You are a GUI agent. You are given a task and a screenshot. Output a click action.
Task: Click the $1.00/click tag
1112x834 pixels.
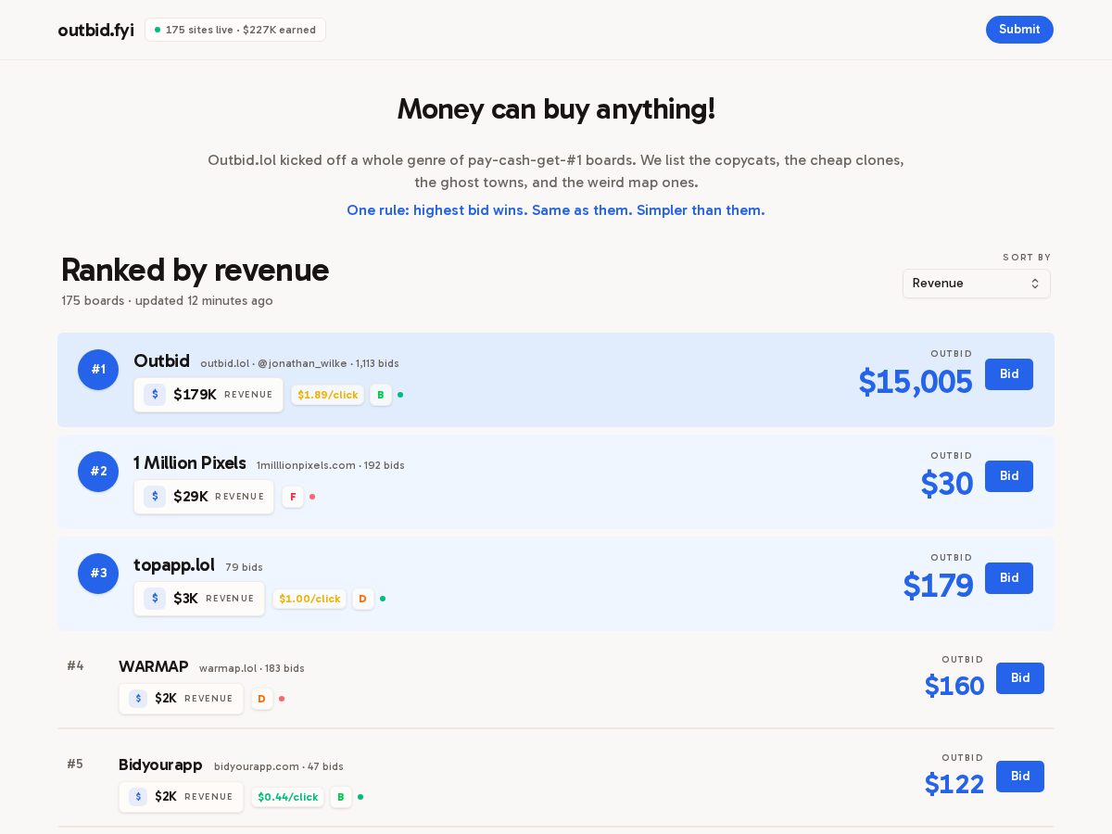pyautogui.click(x=310, y=599)
